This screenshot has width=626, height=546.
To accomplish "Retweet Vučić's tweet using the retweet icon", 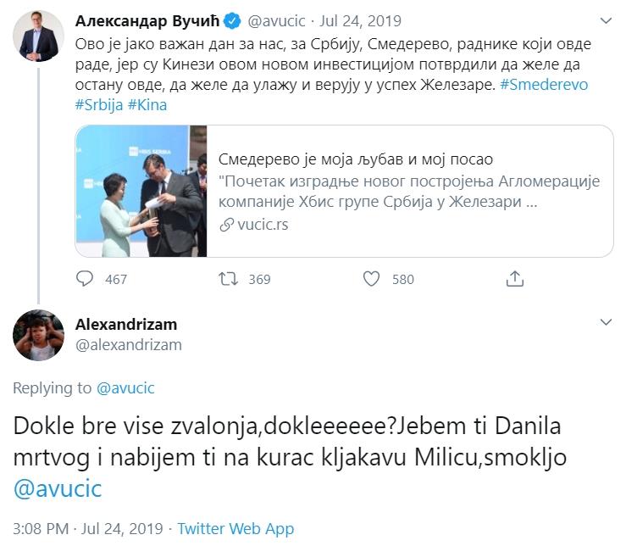I will [x=228, y=279].
